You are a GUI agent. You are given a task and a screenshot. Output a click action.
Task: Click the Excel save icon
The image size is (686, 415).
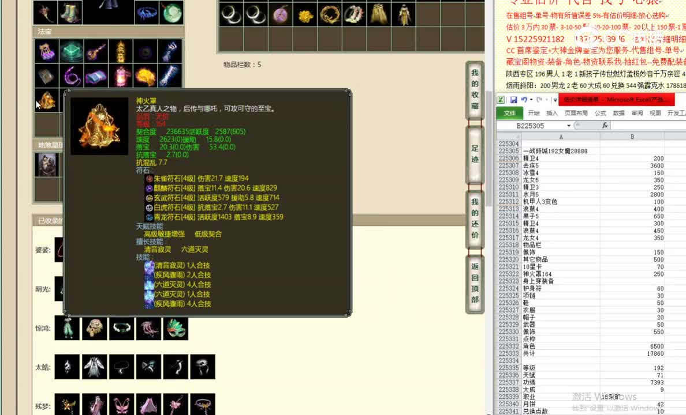[x=513, y=100]
